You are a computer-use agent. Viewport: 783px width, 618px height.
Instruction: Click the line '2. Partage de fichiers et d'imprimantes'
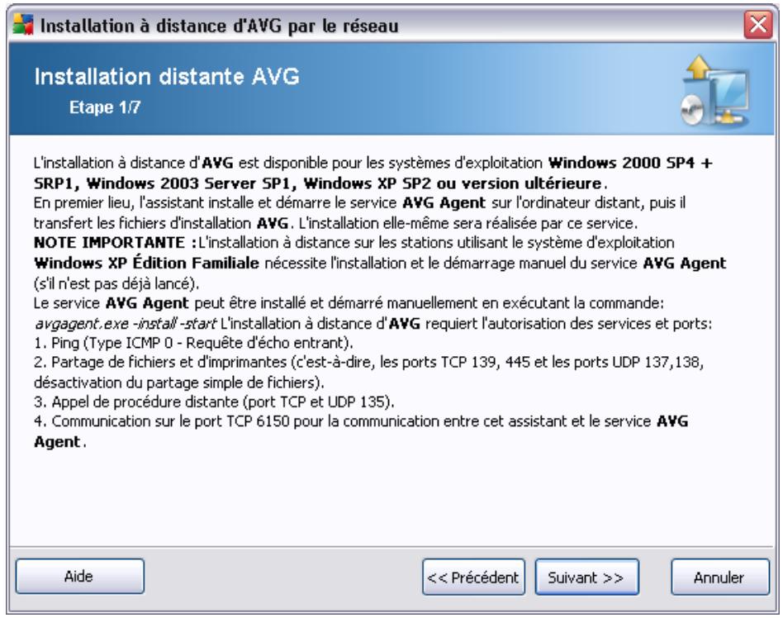tap(369, 372)
